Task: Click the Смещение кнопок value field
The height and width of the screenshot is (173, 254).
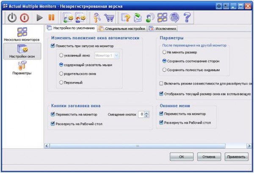Action: coord(141,114)
